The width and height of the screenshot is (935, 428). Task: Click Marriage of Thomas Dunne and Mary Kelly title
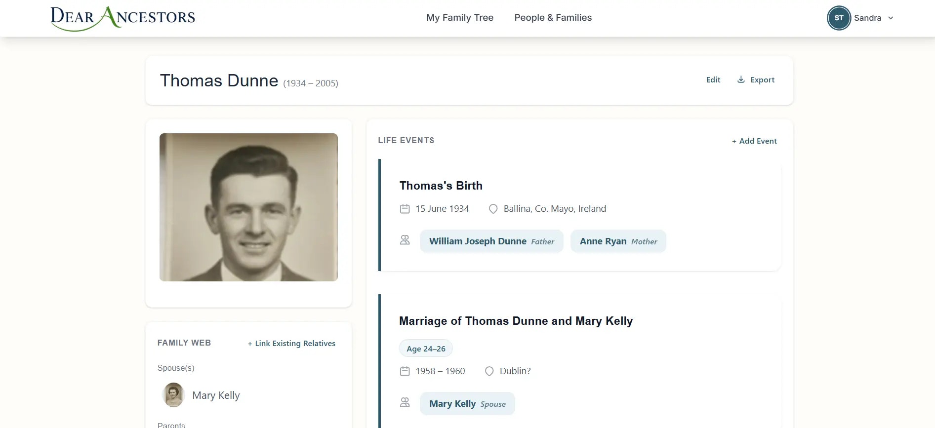click(x=516, y=321)
